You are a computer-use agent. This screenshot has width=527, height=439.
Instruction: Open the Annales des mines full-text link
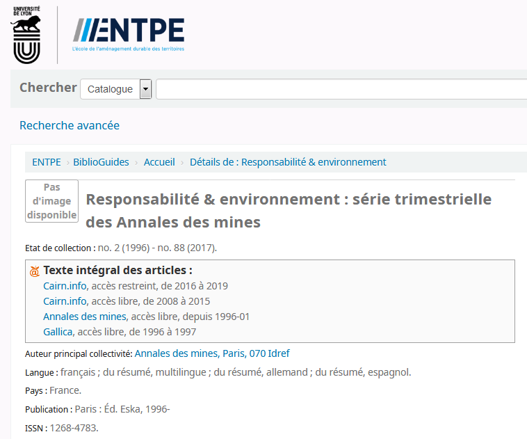pyautogui.click(x=85, y=317)
